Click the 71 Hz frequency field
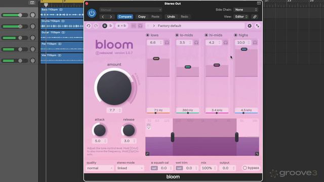324x182 pixels. (x=158, y=110)
